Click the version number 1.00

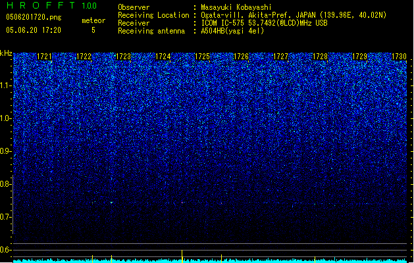point(90,5)
